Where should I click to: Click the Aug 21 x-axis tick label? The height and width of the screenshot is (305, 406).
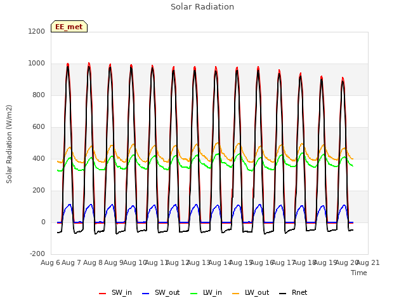click(368, 262)
